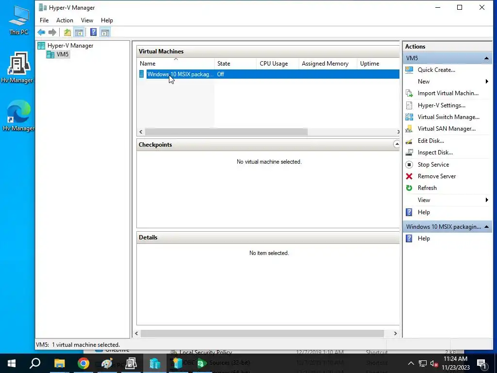Click left arrow of Virtual Machines scrollbar
This screenshot has height=373, width=497.
tap(141, 132)
